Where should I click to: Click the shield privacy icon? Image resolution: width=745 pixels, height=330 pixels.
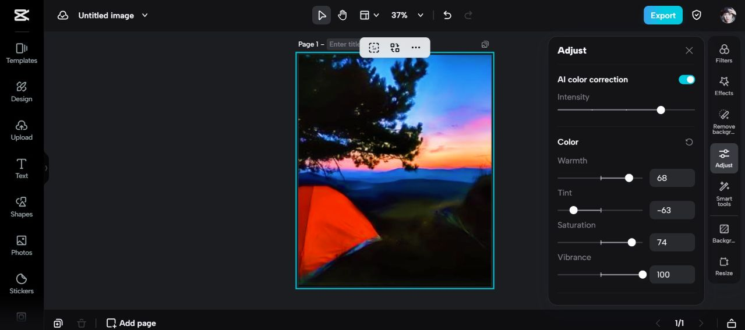tap(697, 15)
